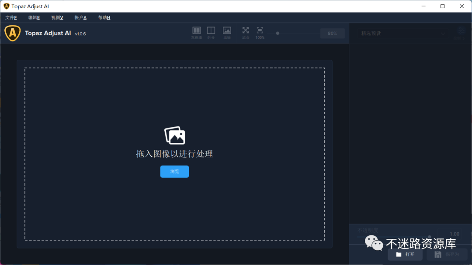The width and height of the screenshot is (472, 265).
Task: Click the 适合 fit-to-screen icon
Action: pos(246,33)
